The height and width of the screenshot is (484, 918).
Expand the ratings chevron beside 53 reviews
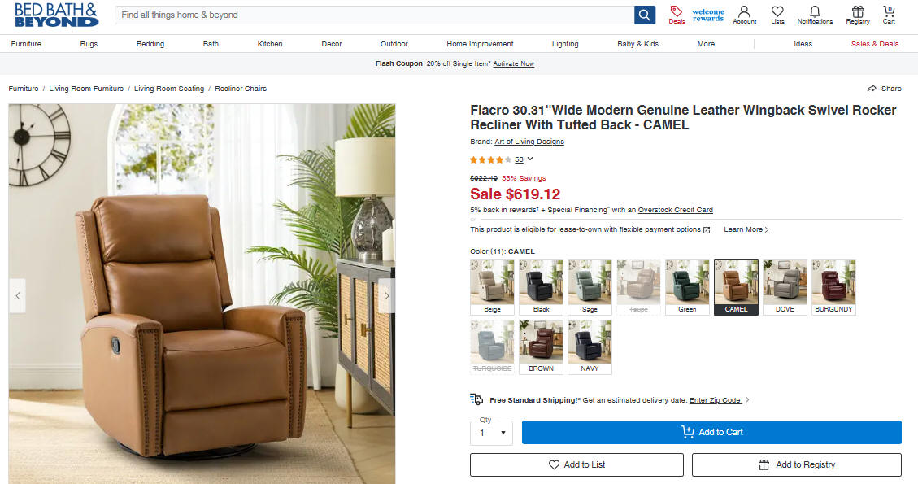click(x=530, y=159)
